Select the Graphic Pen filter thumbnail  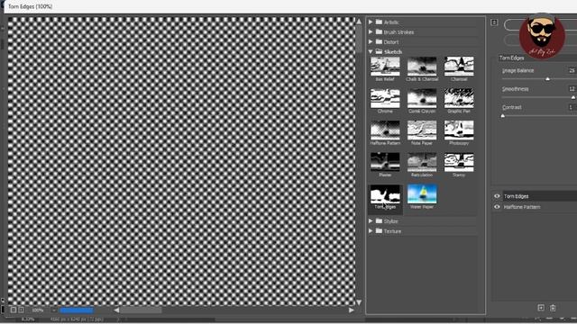459,98
